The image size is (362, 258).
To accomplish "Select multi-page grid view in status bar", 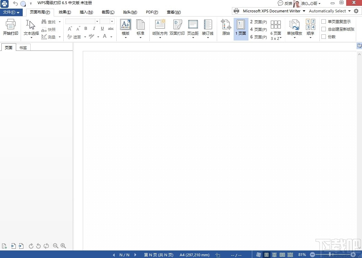I will pos(290,255).
